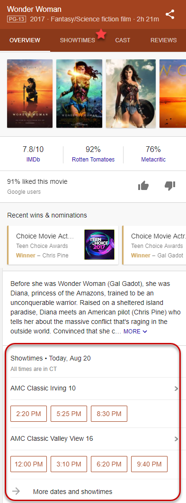
Task: Expand the synopsis with MORE
Action: click(x=135, y=332)
